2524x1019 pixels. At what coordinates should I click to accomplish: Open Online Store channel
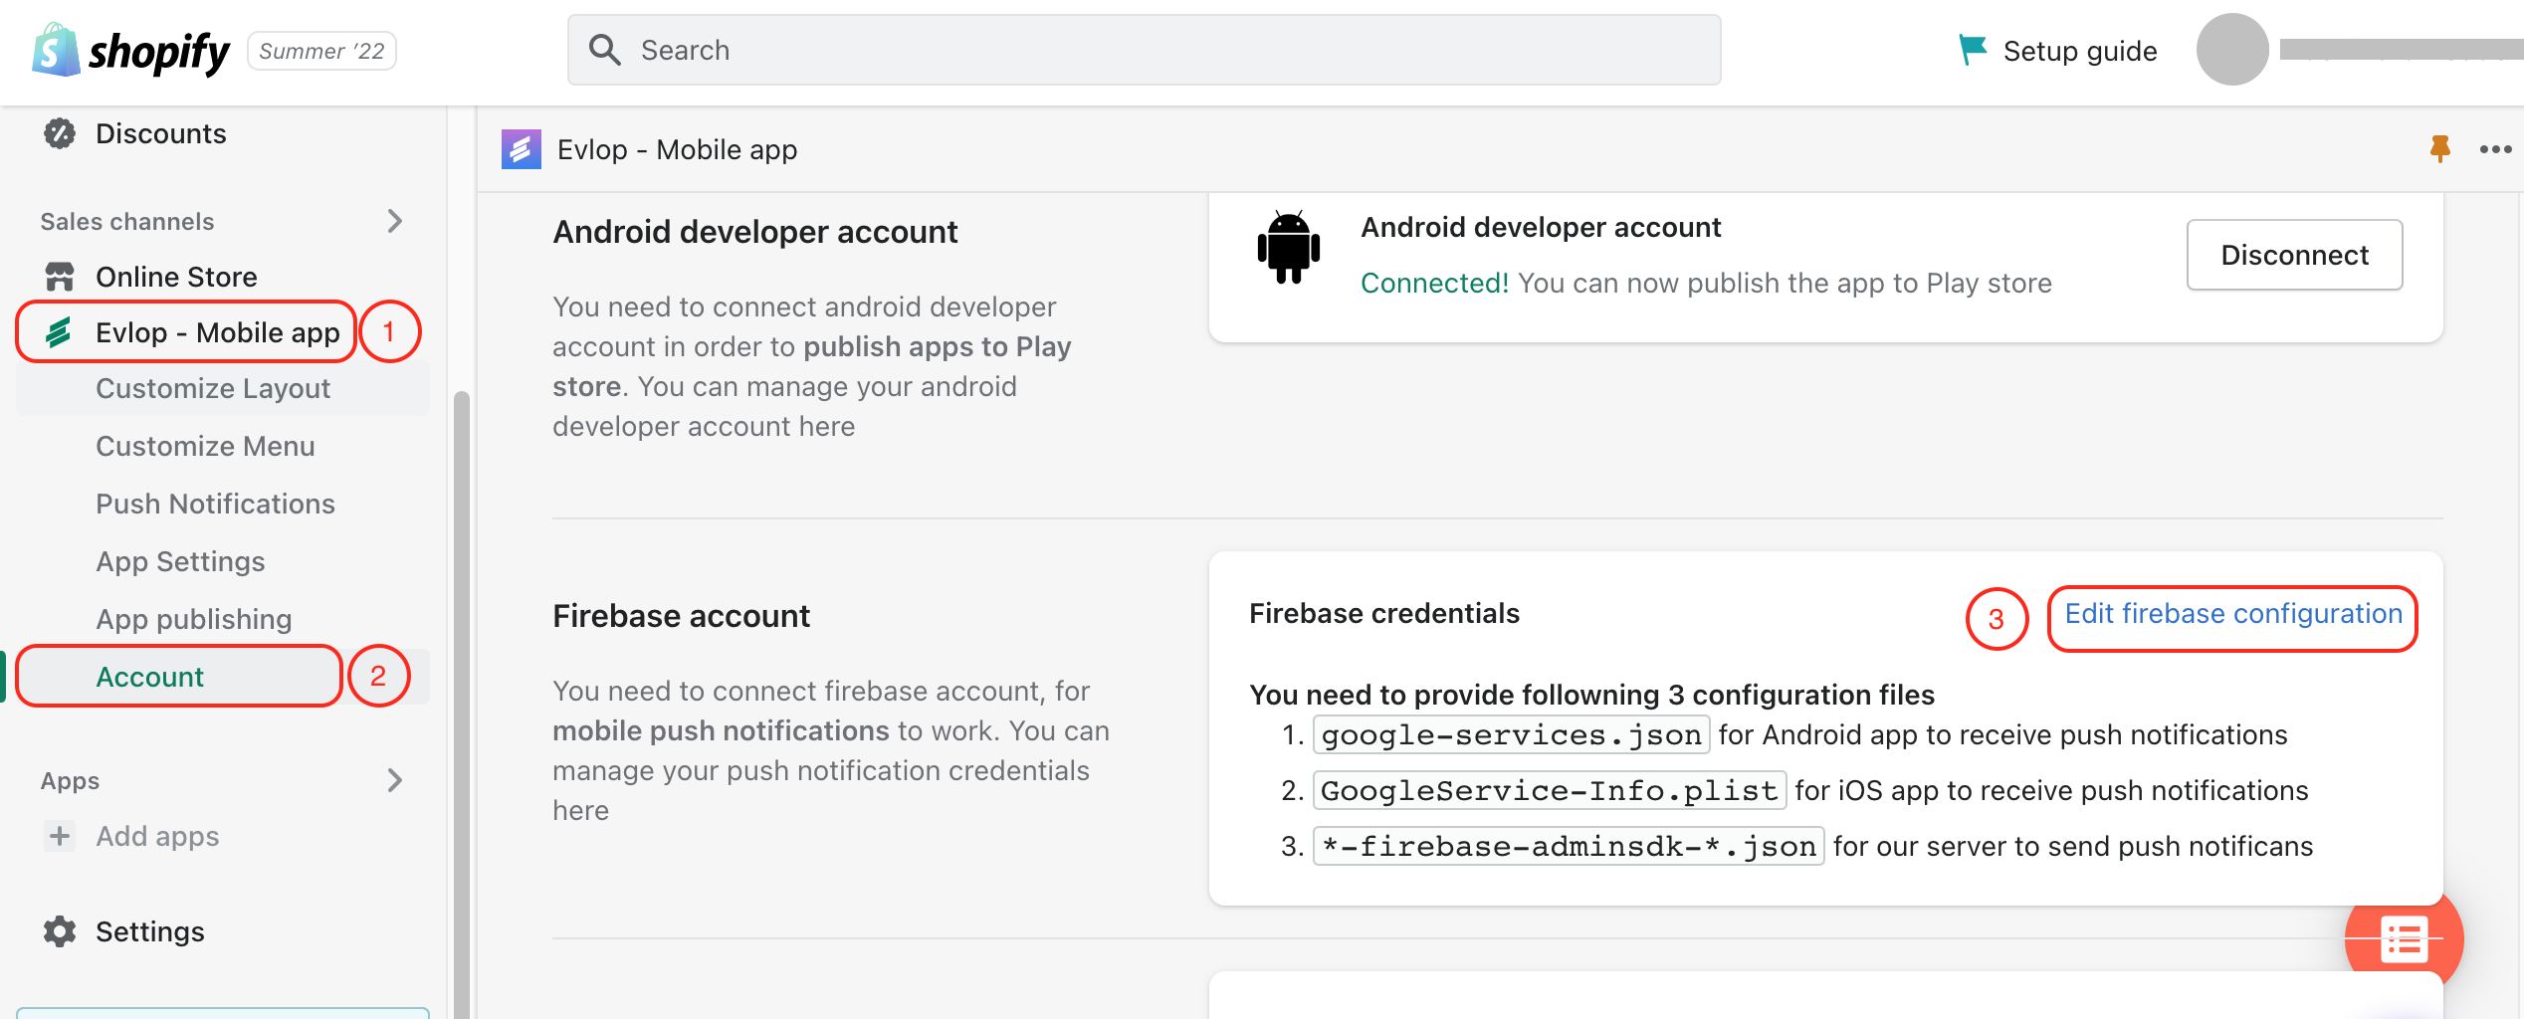[x=176, y=277]
